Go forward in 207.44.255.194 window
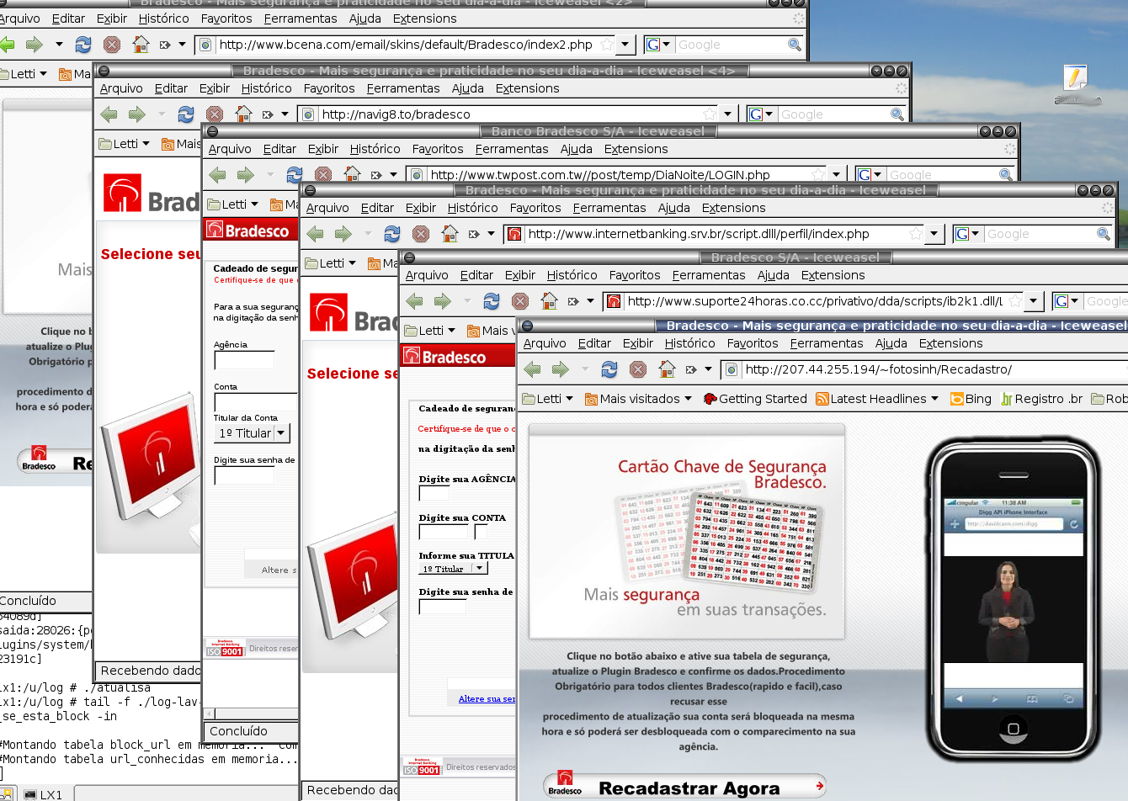1128x801 pixels. (x=561, y=369)
